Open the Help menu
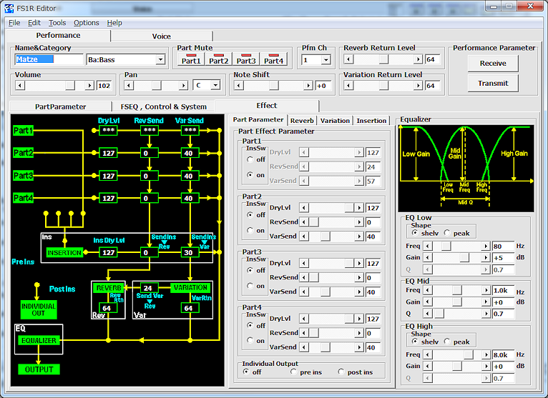548x398 pixels. (x=114, y=23)
